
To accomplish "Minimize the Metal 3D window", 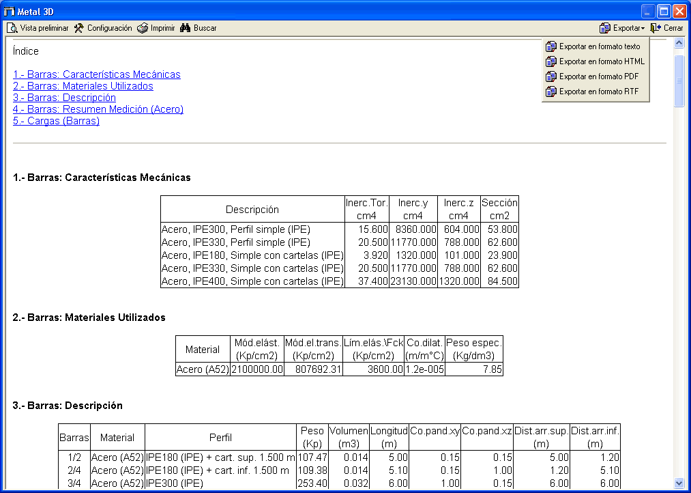I will (648, 12).
